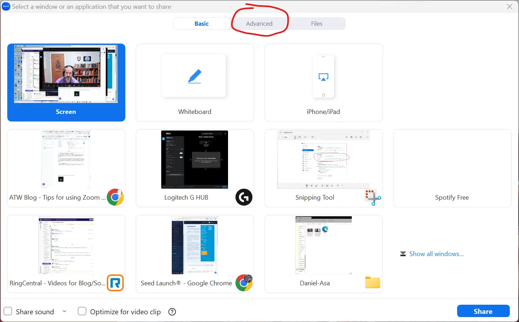Screen dimensions: 519x322
Task: Select the Spotify Free window
Action: (452, 168)
